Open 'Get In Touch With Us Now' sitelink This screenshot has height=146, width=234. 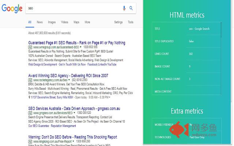pos(72,65)
